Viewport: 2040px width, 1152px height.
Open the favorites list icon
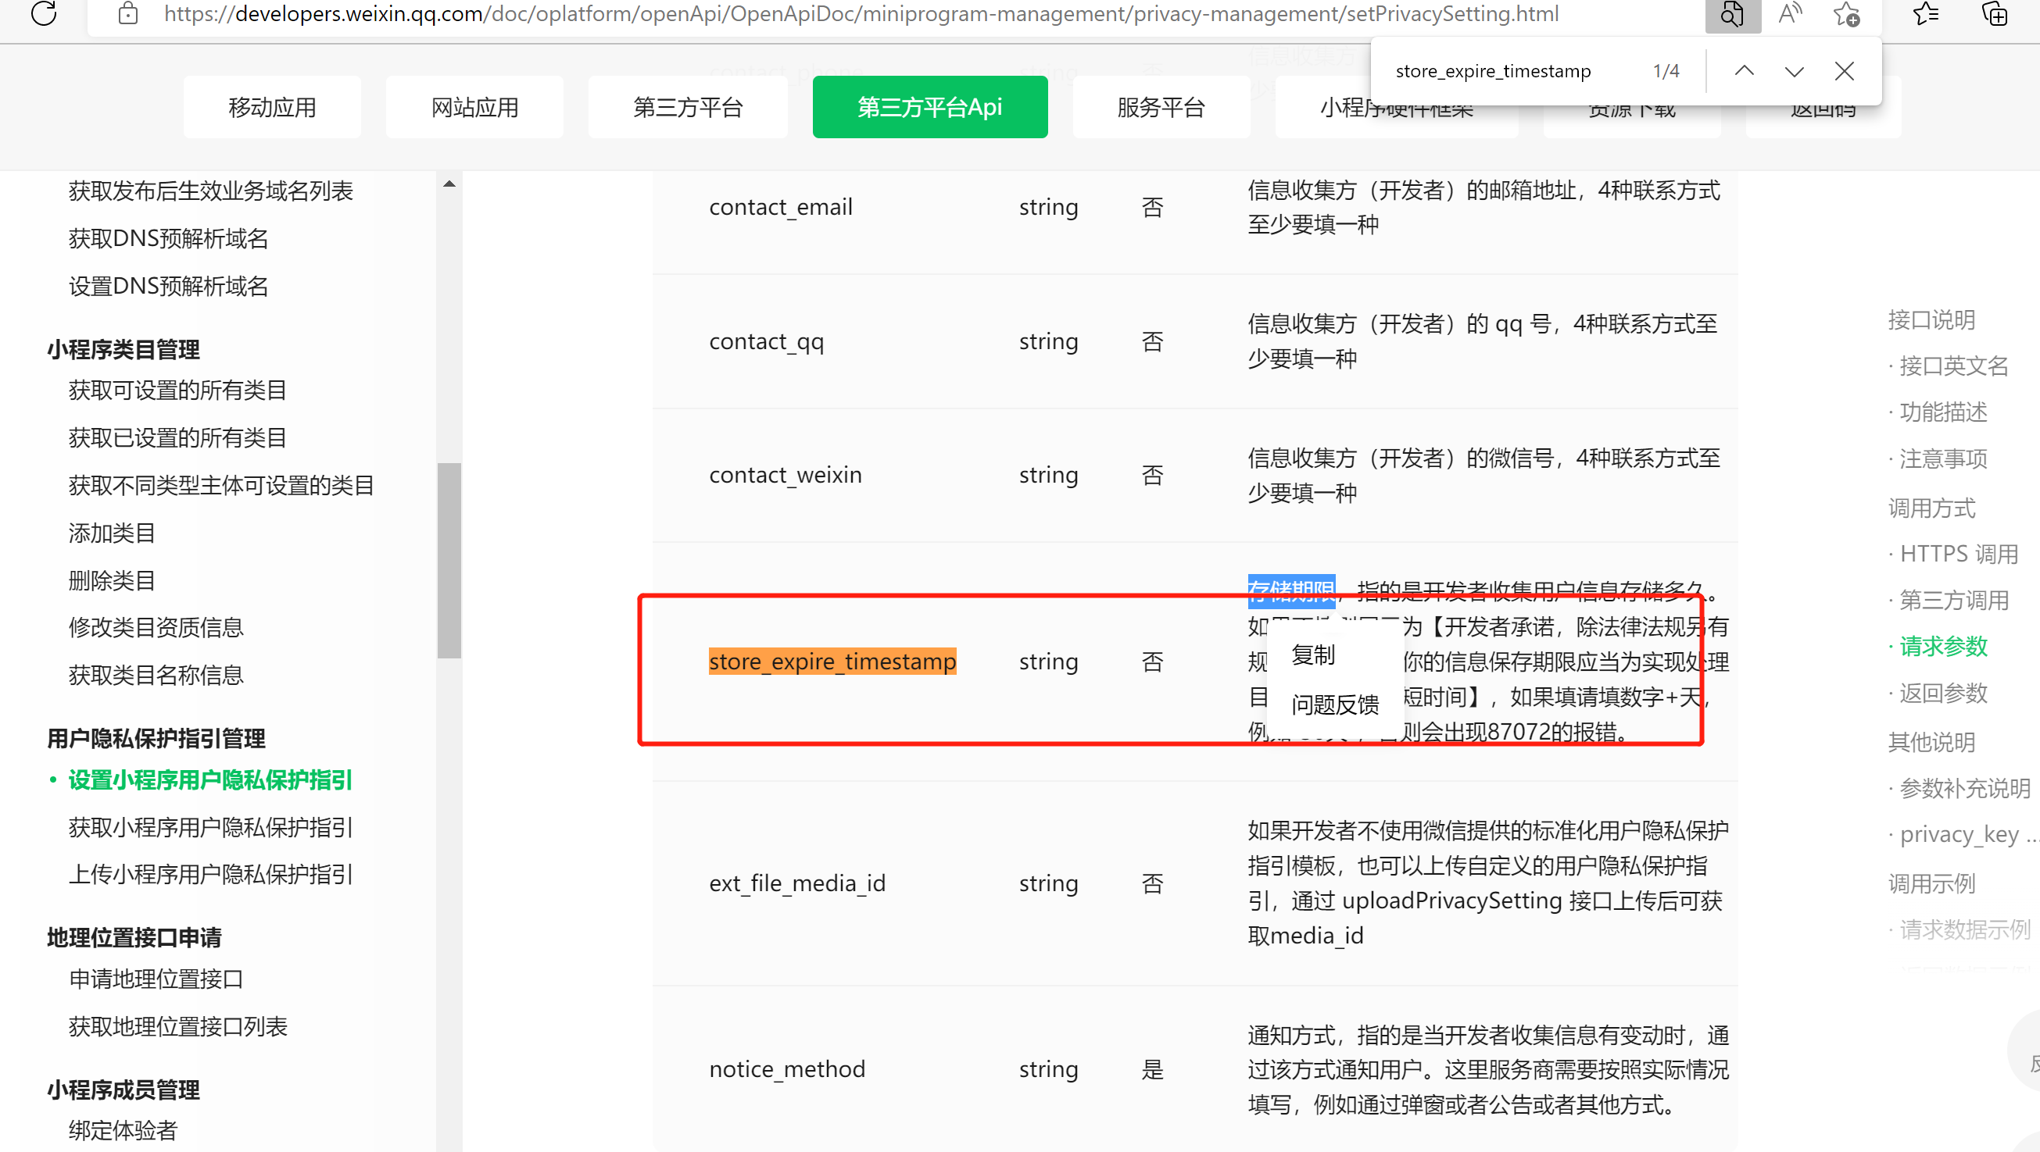1925,13
